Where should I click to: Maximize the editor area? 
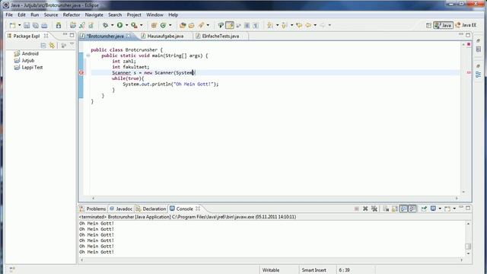coord(468,35)
